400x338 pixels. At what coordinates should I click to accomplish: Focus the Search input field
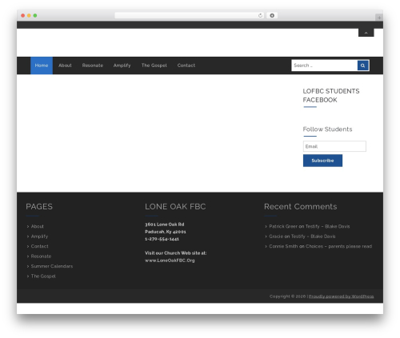(x=325, y=66)
